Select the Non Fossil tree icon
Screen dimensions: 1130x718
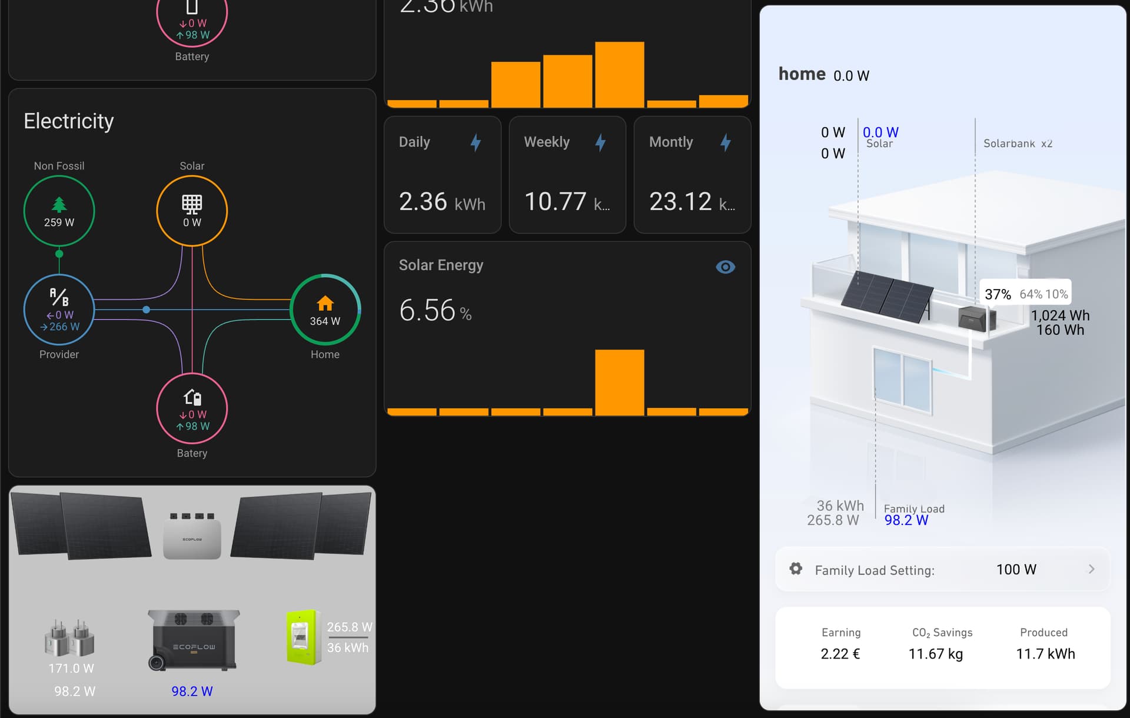click(59, 203)
